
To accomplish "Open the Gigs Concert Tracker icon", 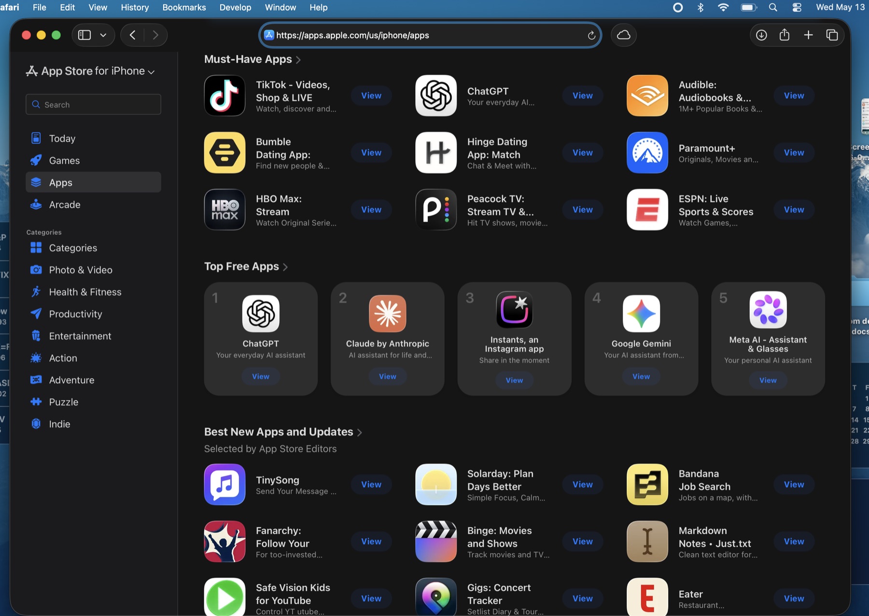I will pyautogui.click(x=436, y=597).
